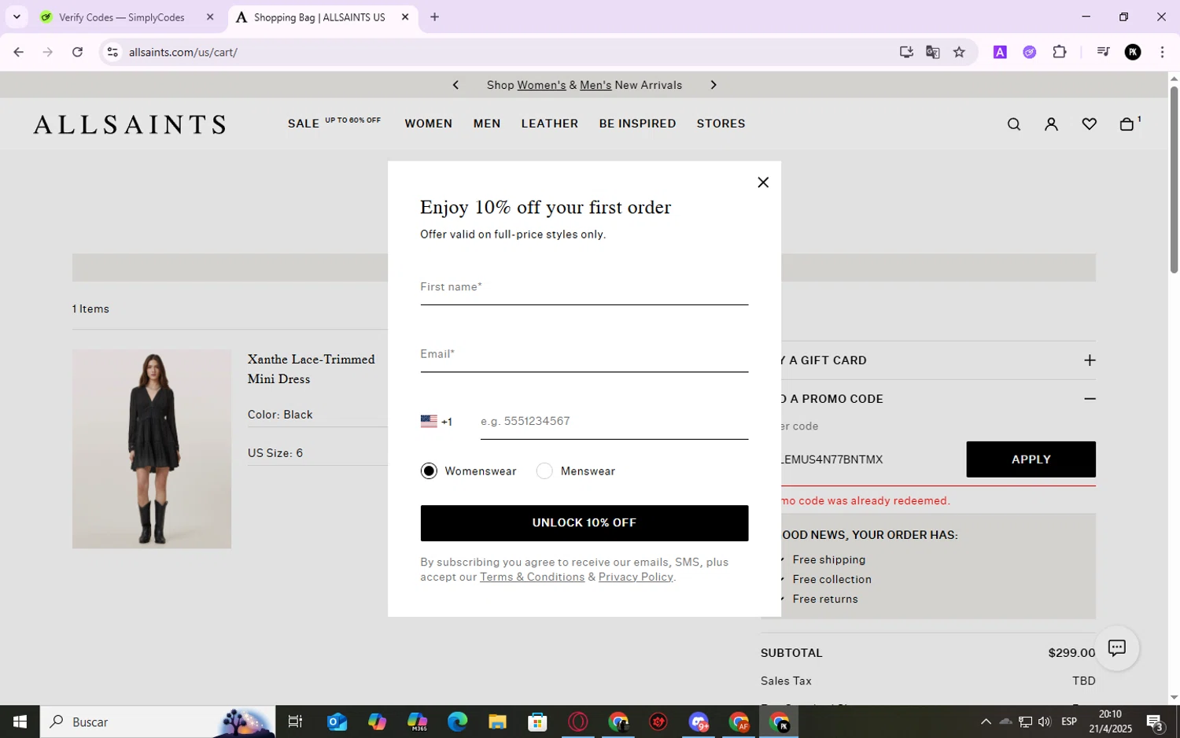Bookmark this page with star icon

pos(959,52)
